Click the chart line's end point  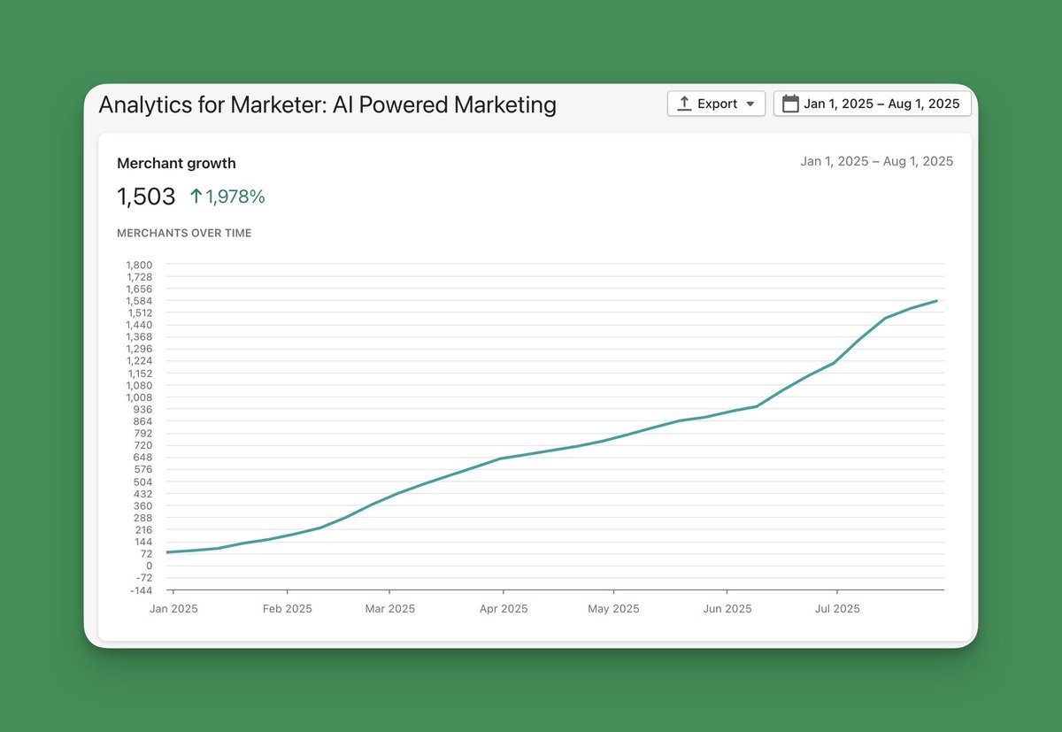click(936, 301)
